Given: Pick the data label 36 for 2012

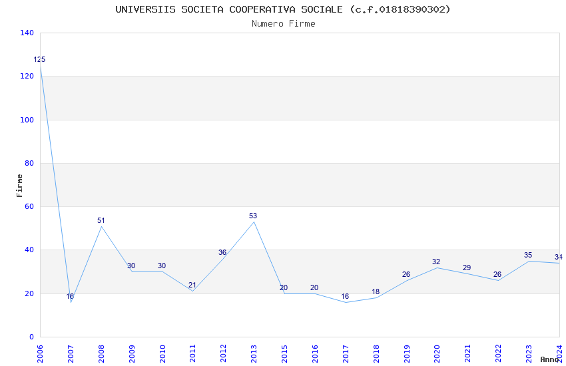Looking at the screenshot, I should pyautogui.click(x=222, y=252).
